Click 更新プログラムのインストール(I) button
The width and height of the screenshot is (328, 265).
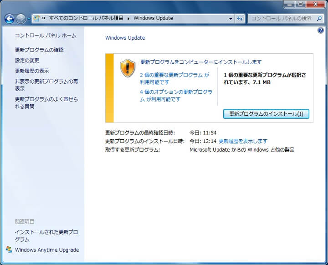266,114
